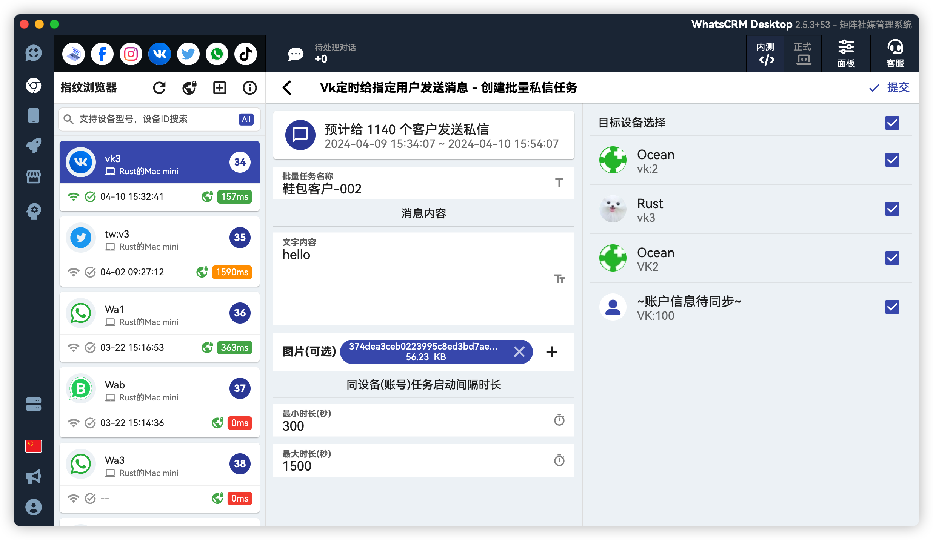Remove the attached image with the X
Viewport: 933px width, 540px height.
click(x=519, y=351)
